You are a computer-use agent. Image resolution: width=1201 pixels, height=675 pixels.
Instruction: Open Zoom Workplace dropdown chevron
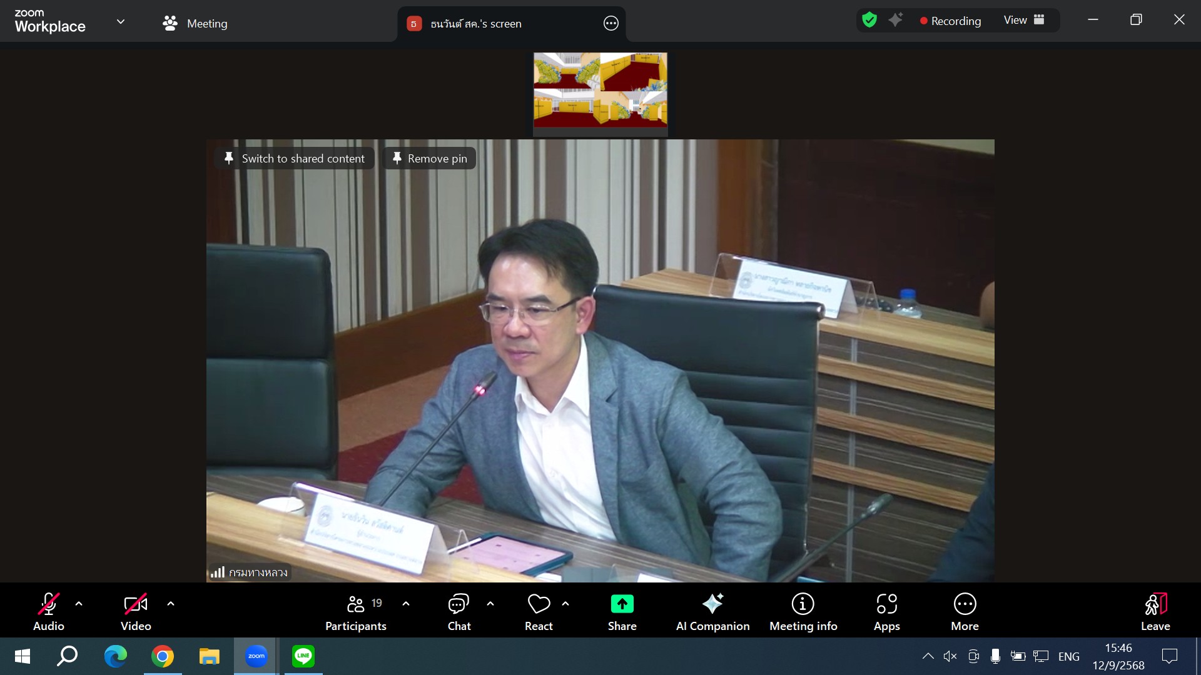tap(121, 22)
